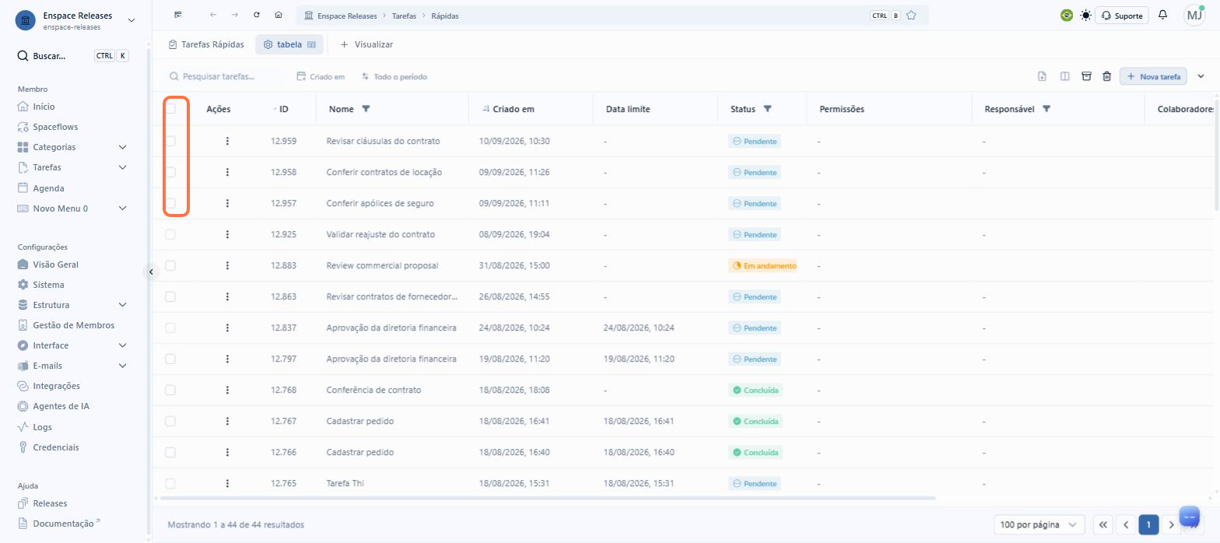Expand Categorias in the sidebar
This screenshot has height=543, width=1220.
click(122, 147)
